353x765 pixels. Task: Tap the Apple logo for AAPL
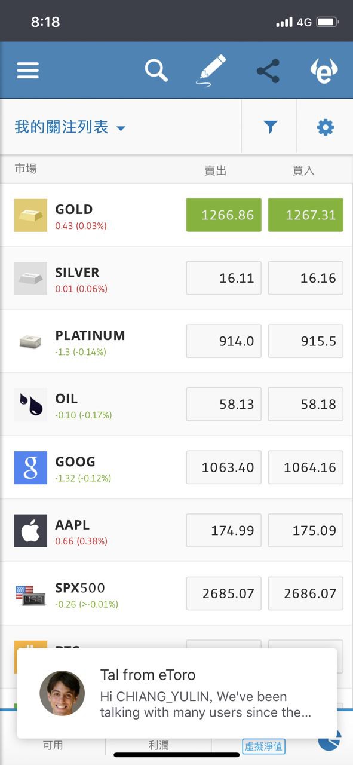tap(30, 531)
